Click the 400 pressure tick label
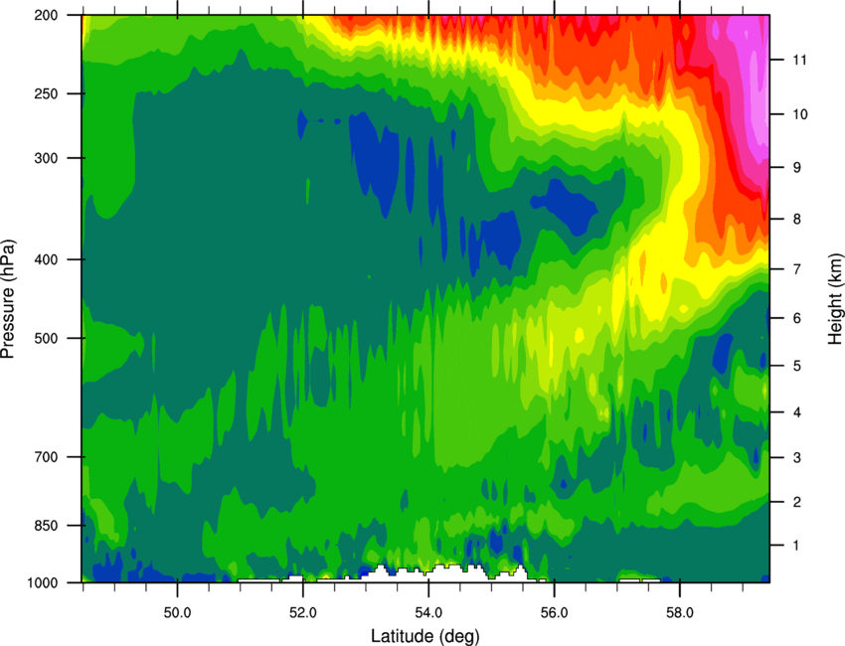The width and height of the screenshot is (845, 646). (46, 259)
